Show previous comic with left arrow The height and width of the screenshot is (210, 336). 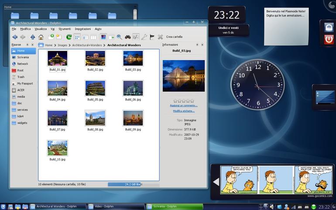click(216, 182)
